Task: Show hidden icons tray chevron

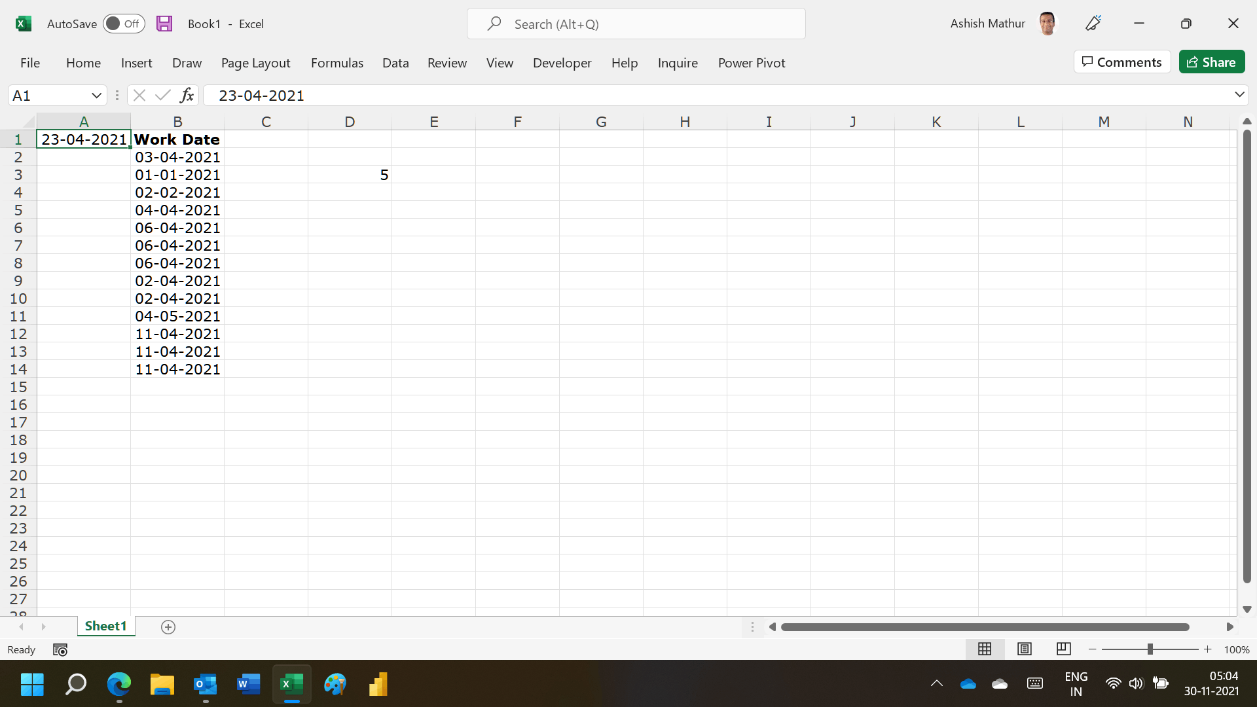Action: click(x=937, y=683)
